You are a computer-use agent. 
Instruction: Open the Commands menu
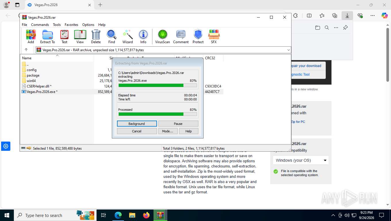coord(40,25)
